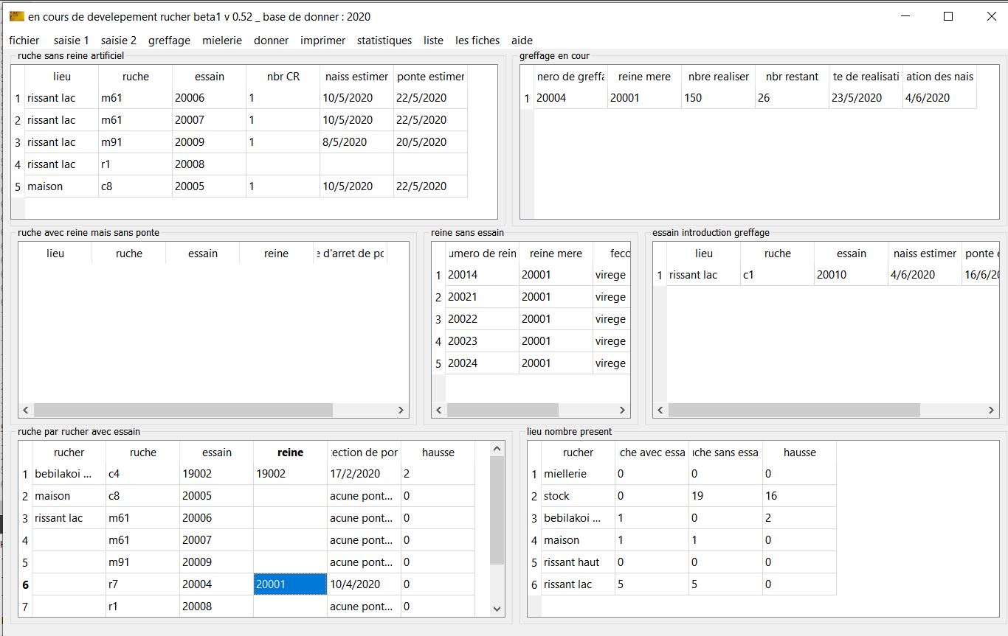Click horizontal scrollbar thumb in "essai introduction greffage"

click(x=794, y=410)
